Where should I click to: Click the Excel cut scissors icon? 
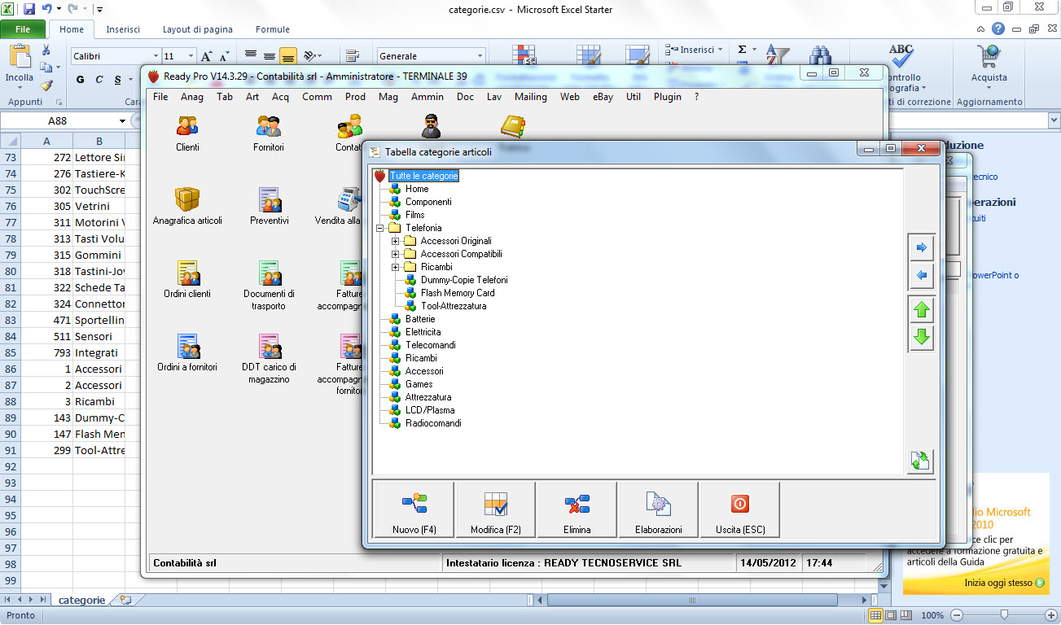coord(46,50)
